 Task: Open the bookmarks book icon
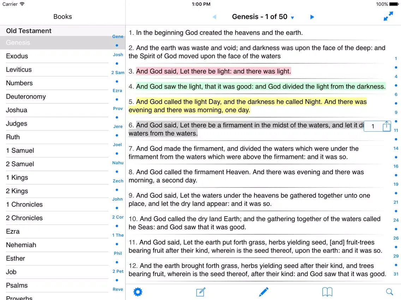[327, 292]
